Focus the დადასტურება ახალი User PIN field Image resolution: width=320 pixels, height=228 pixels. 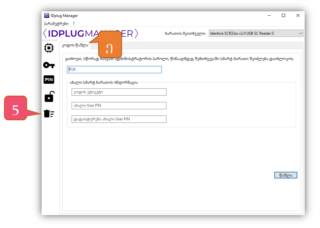tap(119, 119)
